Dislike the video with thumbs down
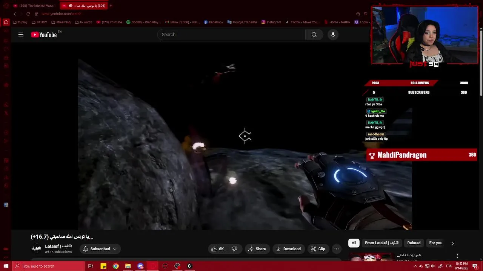Viewport: 483px width, 271px height. [235, 249]
